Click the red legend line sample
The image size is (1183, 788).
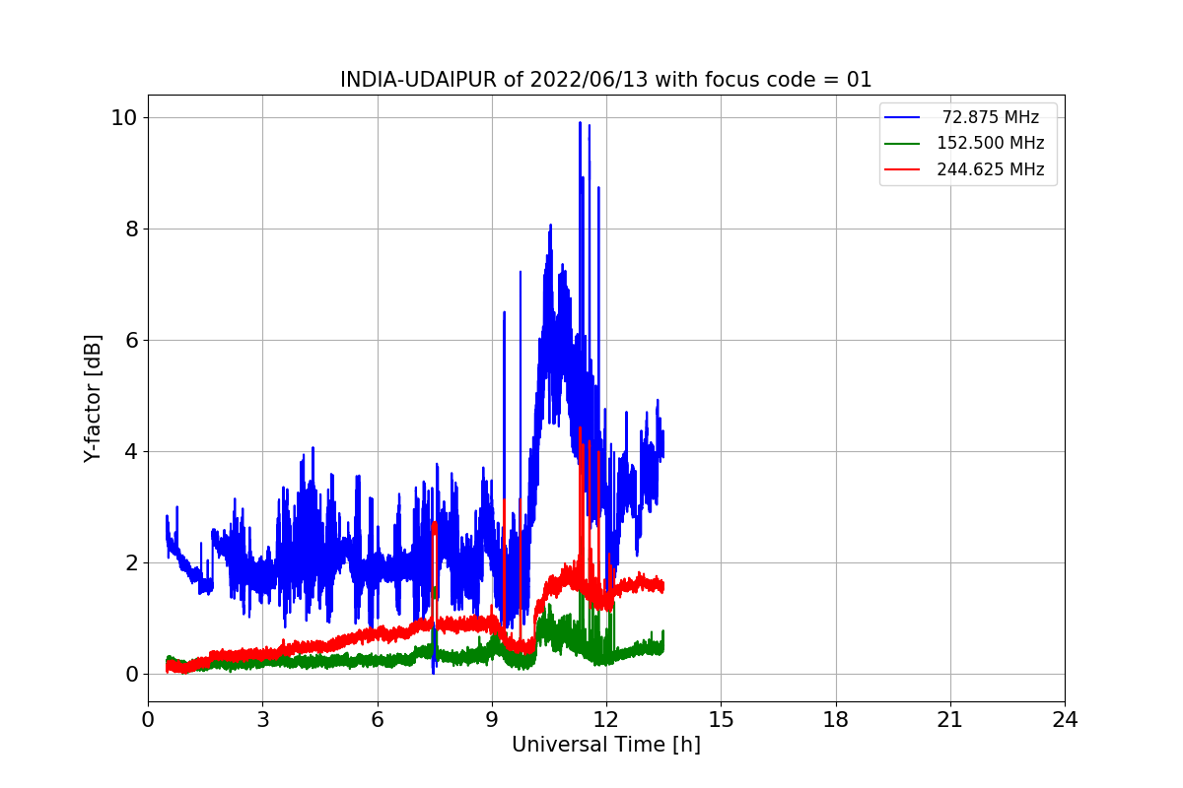[x=902, y=169]
